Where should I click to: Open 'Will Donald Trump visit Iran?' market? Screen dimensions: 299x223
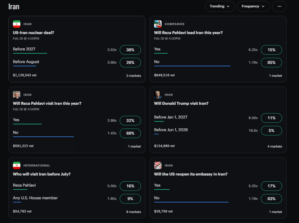181,103
